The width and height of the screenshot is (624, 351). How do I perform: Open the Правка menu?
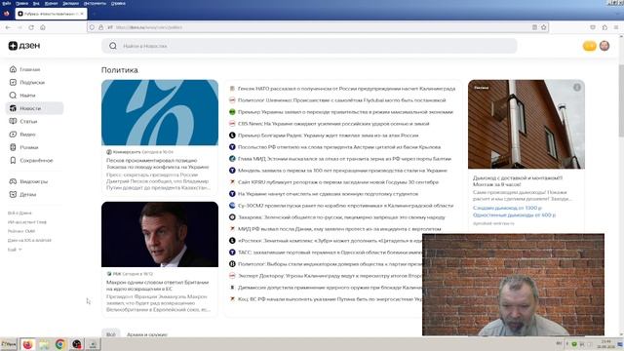21,3
